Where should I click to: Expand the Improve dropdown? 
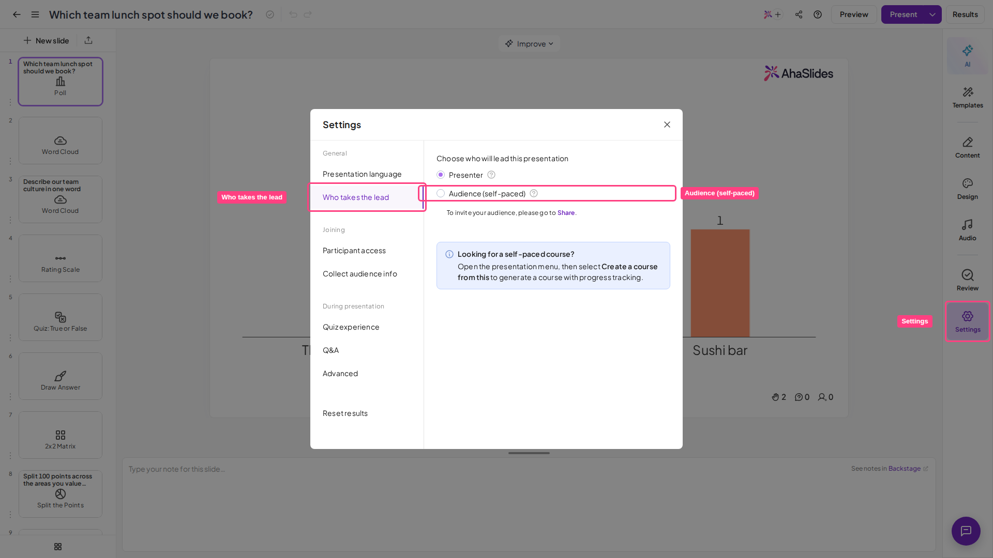pos(529,44)
